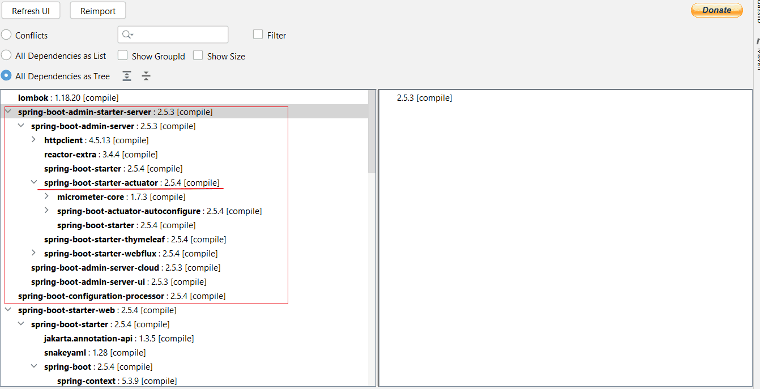Expand the httpclient dependency node
The width and height of the screenshot is (760, 389).
[x=34, y=140]
